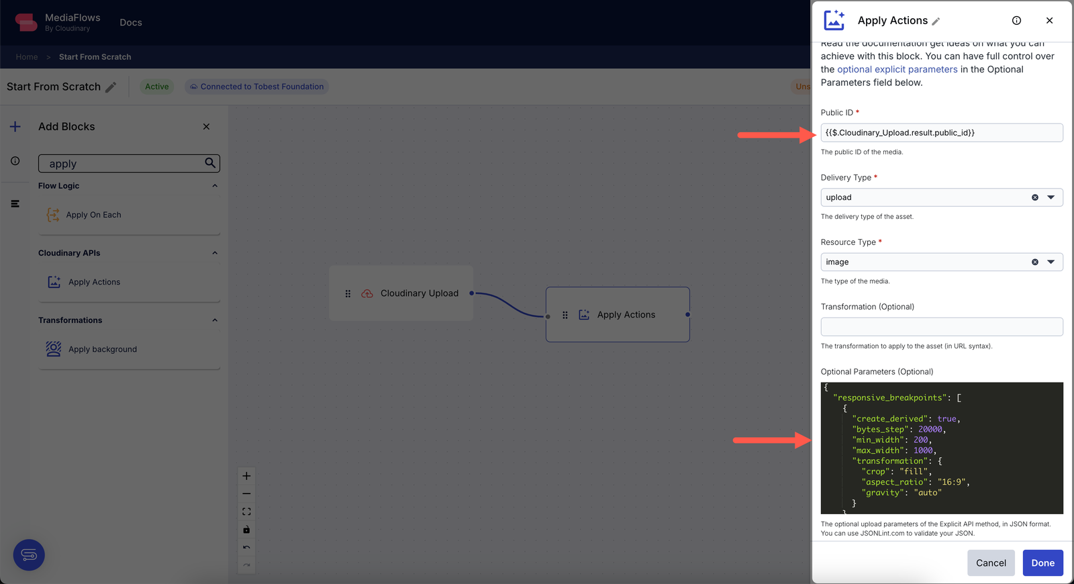This screenshot has width=1074, height=584.
Task: Zoom out on the canvas
Action: [x=246, y=493]
